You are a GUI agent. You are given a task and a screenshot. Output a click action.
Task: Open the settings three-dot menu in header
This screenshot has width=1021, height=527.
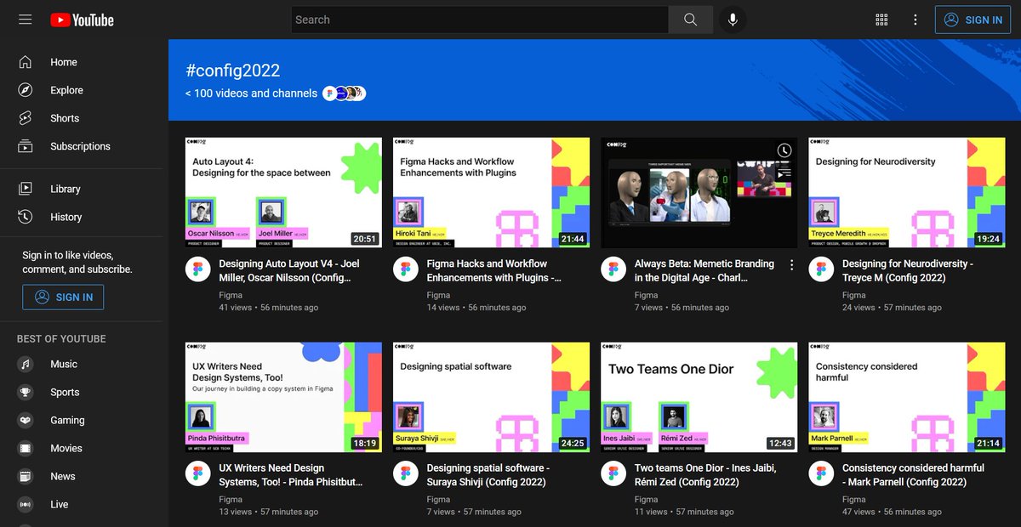point(915,20)
